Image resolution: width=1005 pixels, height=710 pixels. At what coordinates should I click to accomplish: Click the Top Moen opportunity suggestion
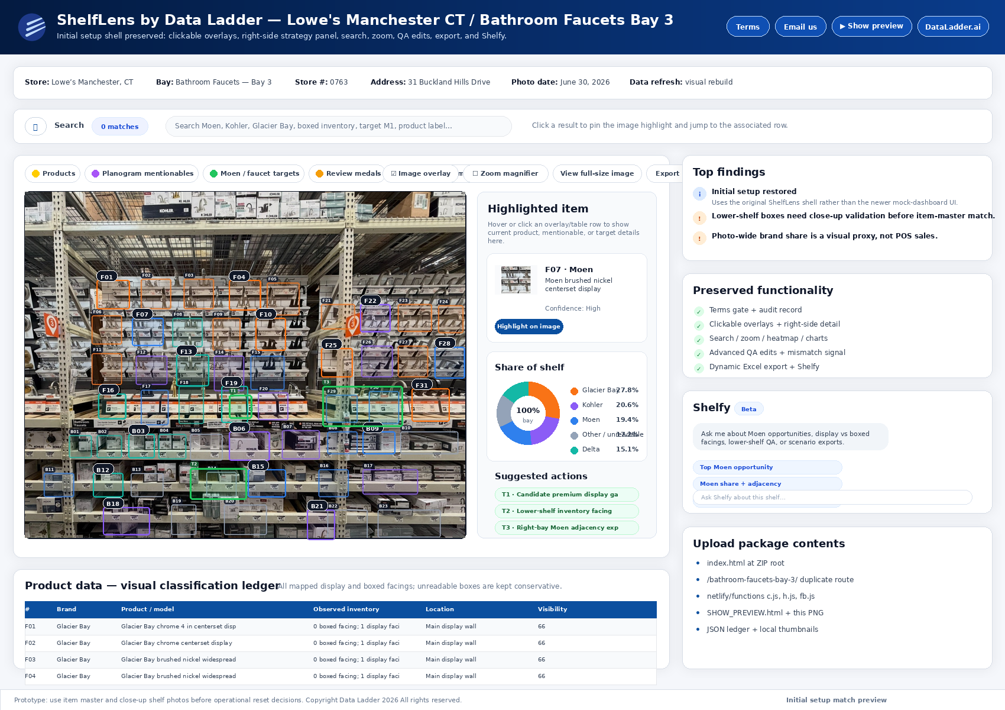(767, 467)
